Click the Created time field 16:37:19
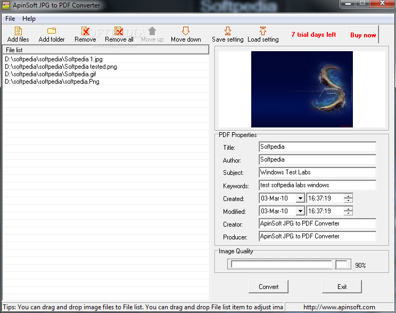Screen dimensions: 396x313 pos(325,198)
